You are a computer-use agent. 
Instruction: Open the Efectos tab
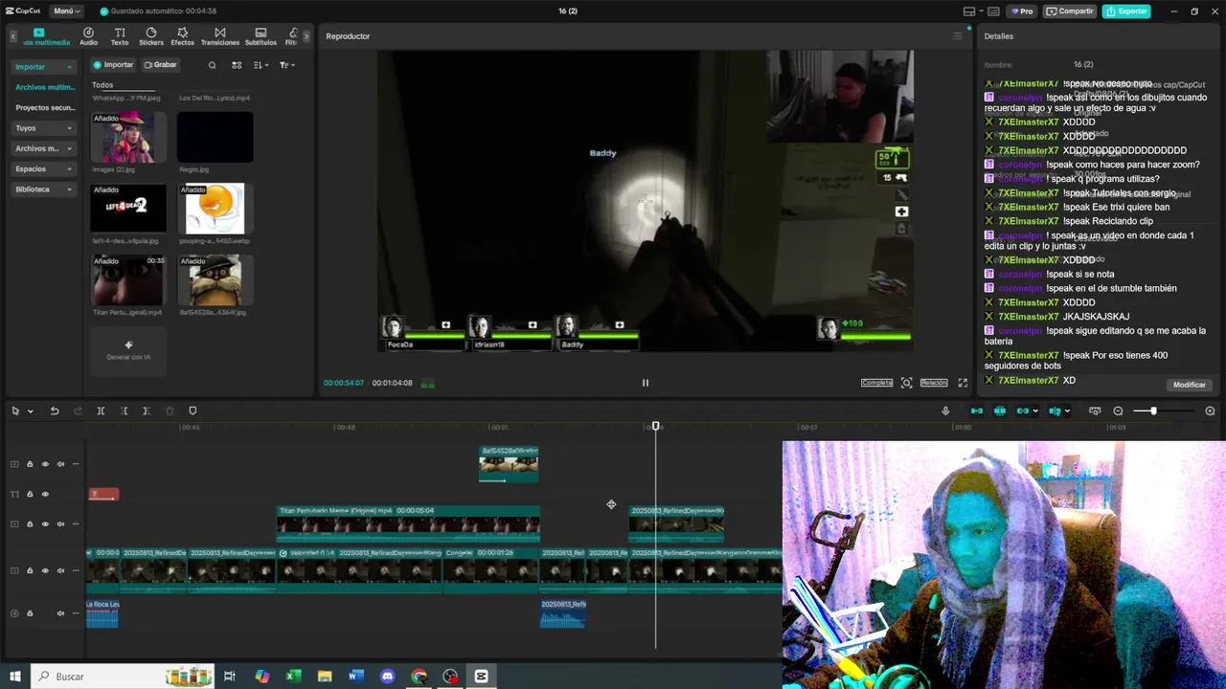[182, 36]
